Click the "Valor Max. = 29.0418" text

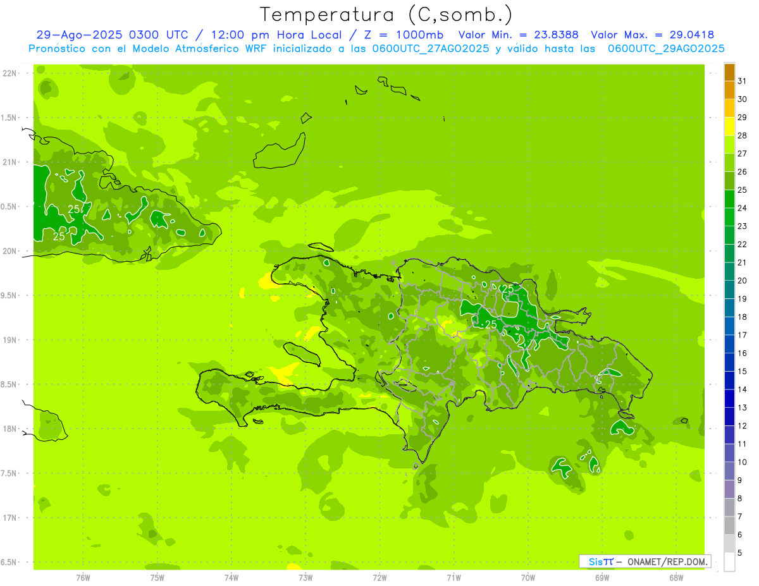(x=653, y=35)
